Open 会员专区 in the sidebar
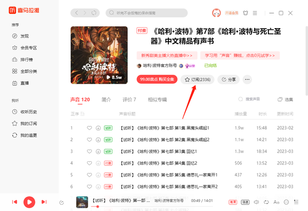The height and width of the screenshot is (211, 308). pos(24,48)
